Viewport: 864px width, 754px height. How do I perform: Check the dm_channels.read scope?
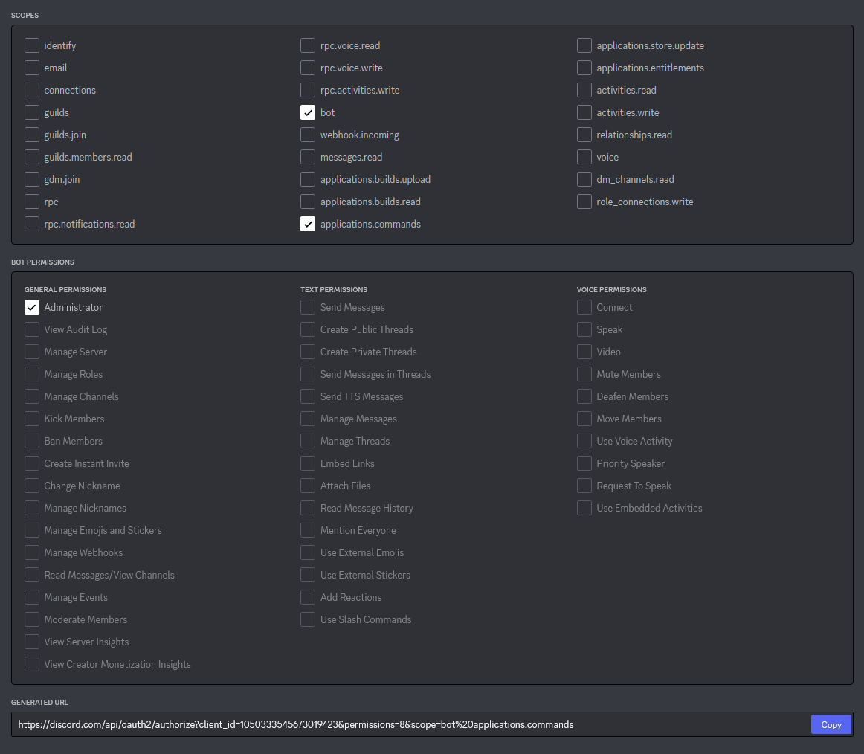click(x=584, y=179)
